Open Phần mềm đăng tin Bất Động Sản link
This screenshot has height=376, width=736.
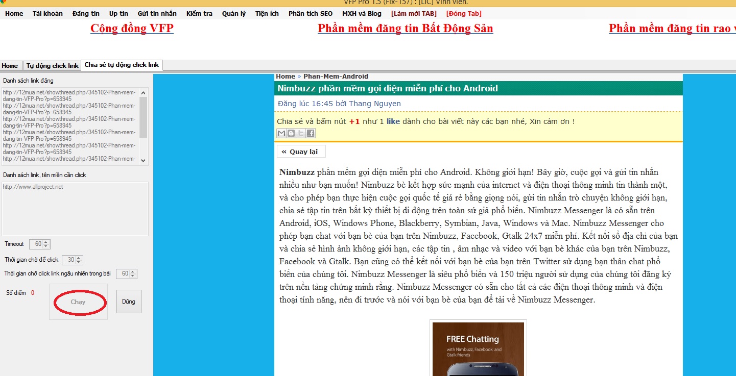tap(405, 28)
